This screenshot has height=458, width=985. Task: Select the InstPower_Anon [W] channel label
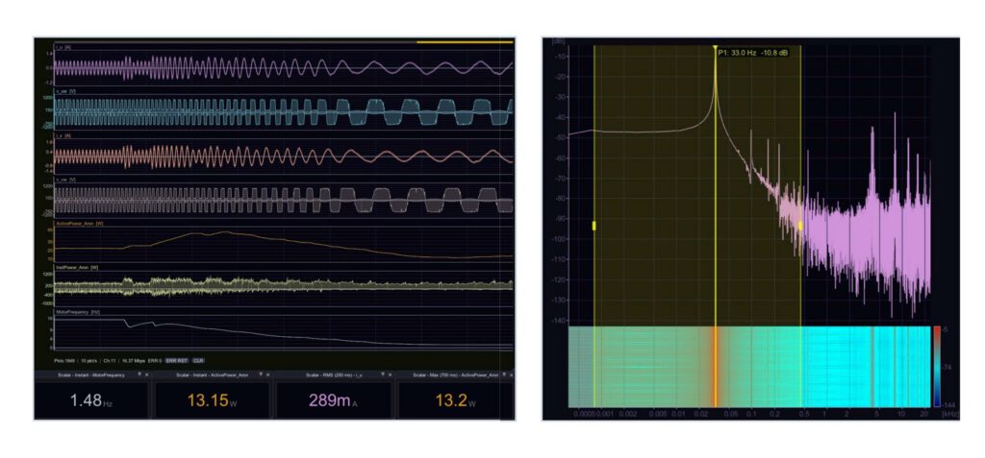pos(77,267)
